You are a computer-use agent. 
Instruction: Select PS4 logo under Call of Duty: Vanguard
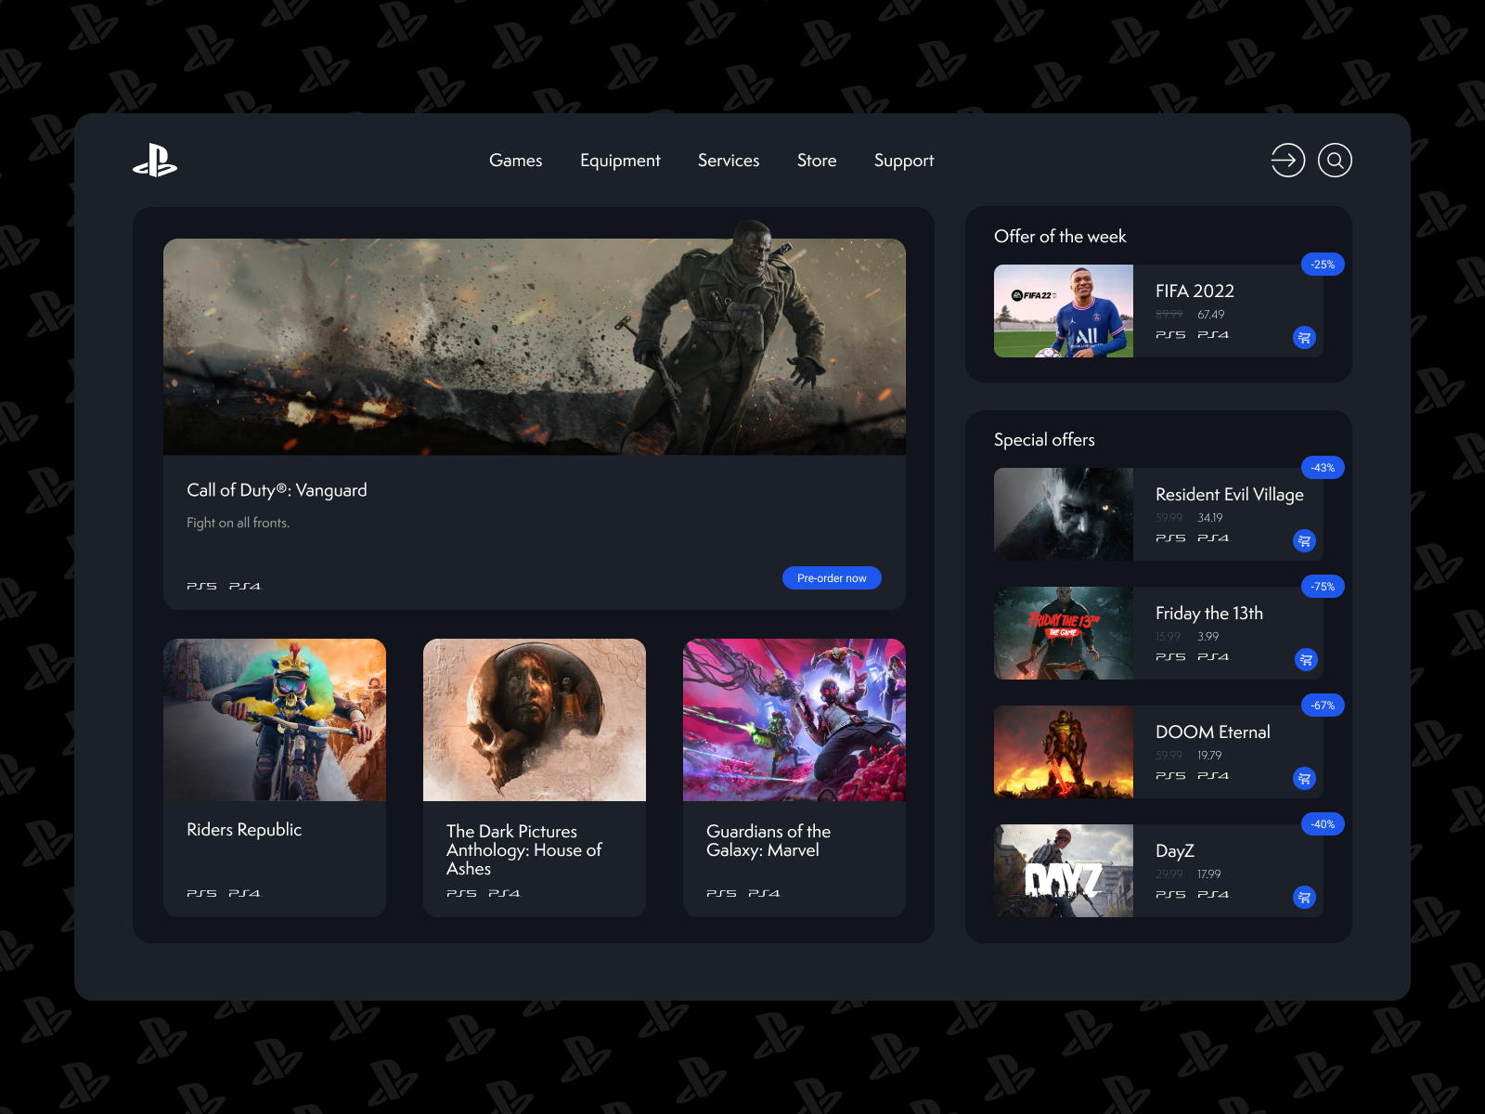[x=245, y=586]
